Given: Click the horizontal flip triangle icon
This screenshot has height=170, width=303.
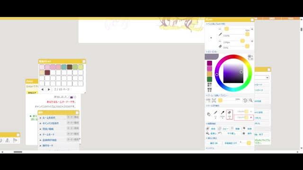Looking at the screenshot, I should pos(8,140).
